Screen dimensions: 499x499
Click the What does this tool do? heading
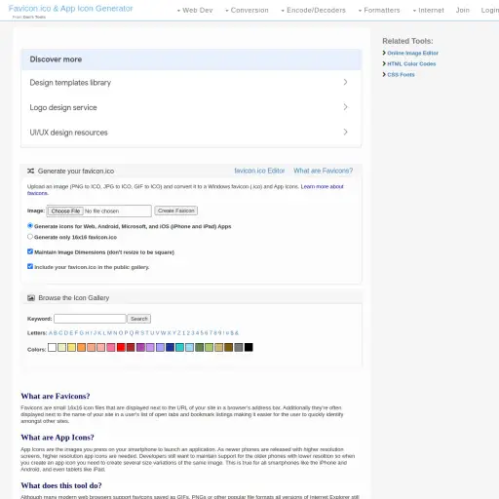tap(61, 485)
